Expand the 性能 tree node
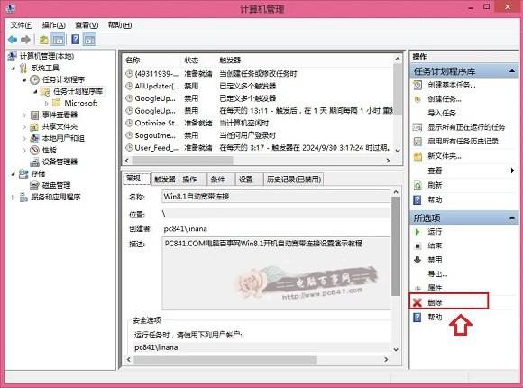Viewport: 523px width, 388px height. (x=24, y=151)
